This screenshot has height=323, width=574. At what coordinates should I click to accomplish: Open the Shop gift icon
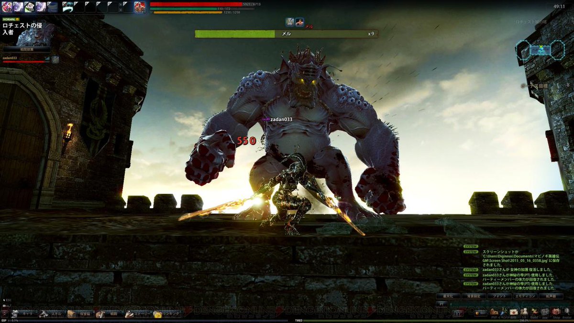pyautogui.click(x=556, y=312)
